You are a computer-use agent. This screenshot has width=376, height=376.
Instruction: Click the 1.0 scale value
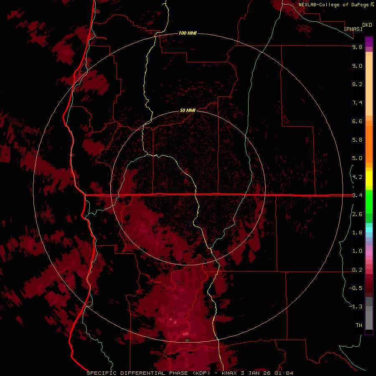pos(357,251)
